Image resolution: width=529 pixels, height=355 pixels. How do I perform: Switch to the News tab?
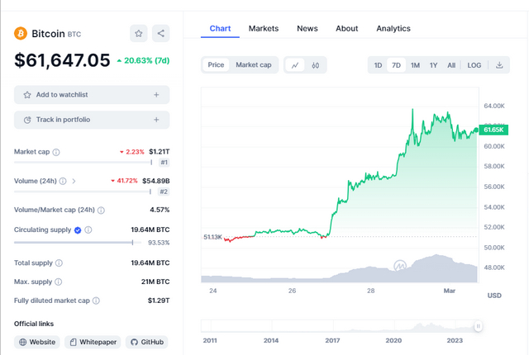[307, 29]
